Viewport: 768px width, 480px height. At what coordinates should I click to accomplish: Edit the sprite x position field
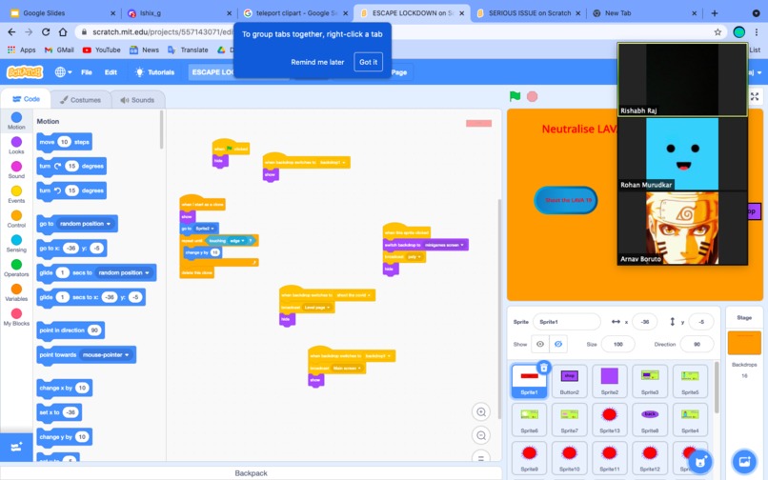tap(644, 322)
